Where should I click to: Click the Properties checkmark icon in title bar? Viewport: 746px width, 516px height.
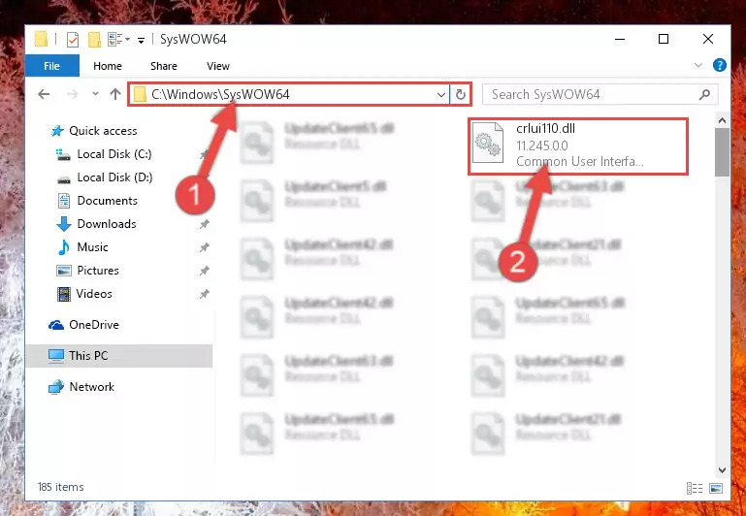(x=73, y=40)
